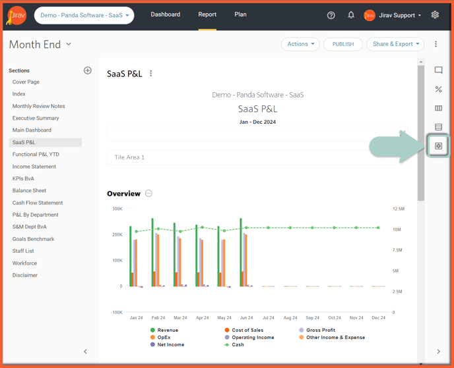
Task: Toggle Net Income legend entry
Action: 168,344
